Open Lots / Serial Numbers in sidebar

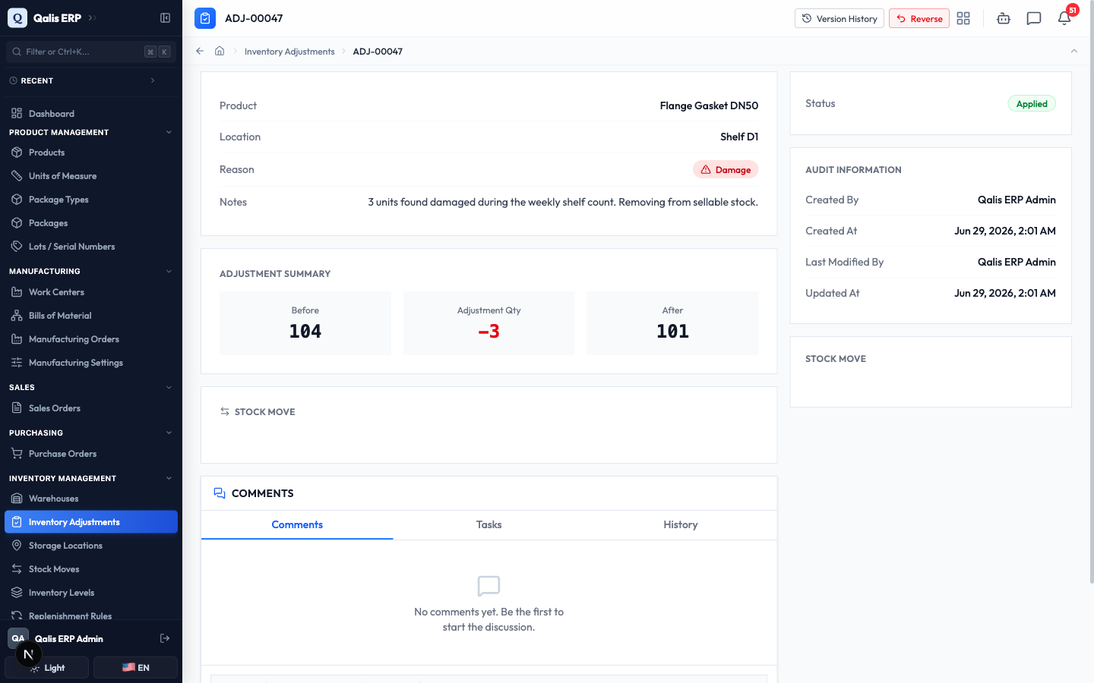(91, 247)
